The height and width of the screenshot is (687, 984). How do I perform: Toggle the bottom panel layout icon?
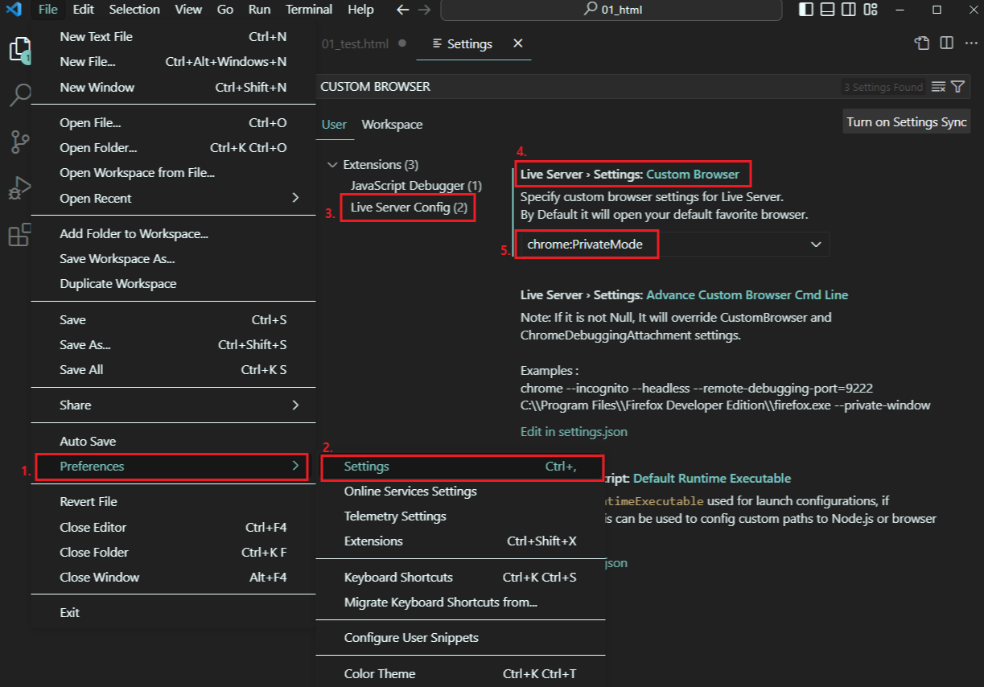pos(827,10)
